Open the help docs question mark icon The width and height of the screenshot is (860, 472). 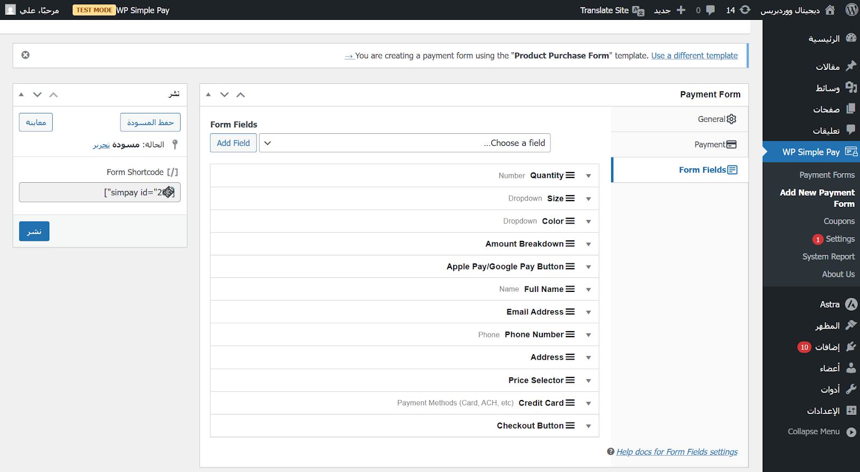(x=611, y=452)
